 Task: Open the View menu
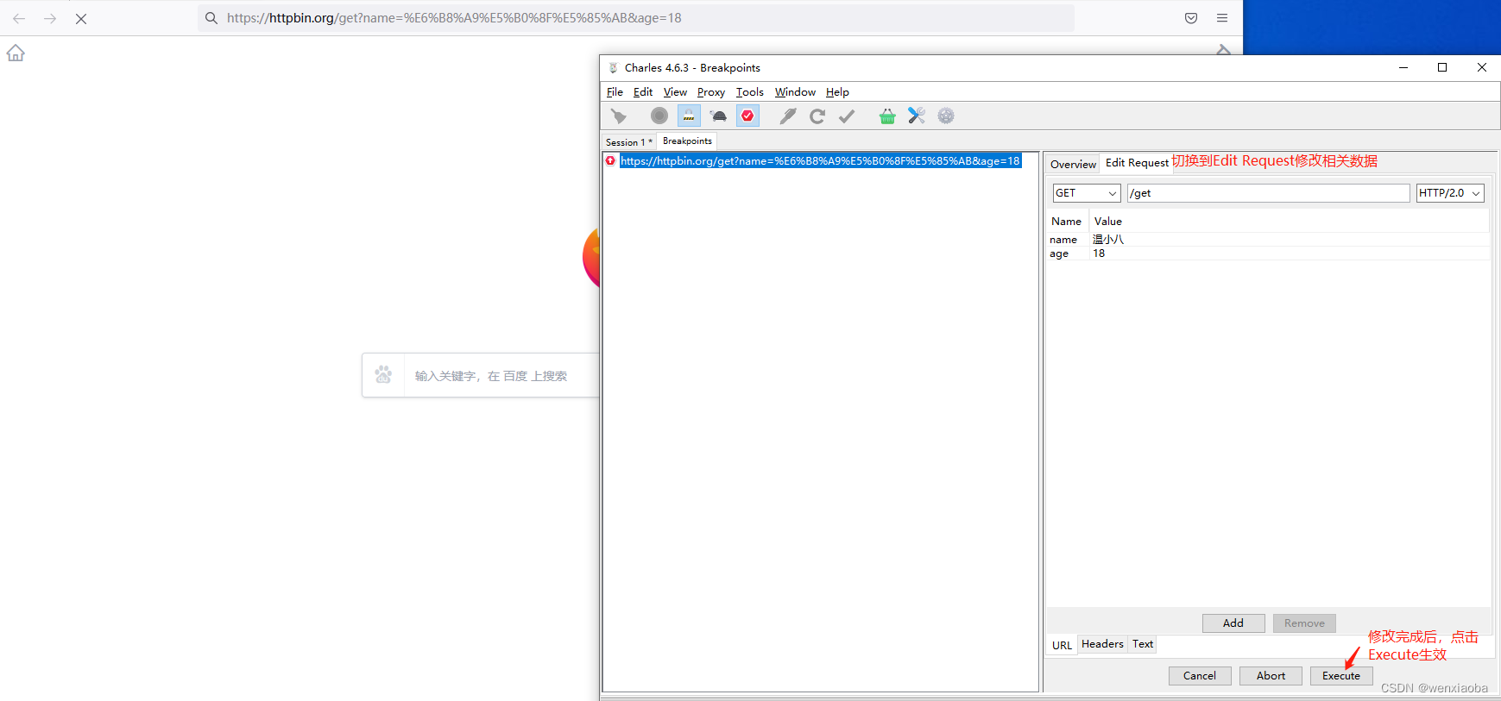[675, 92]
